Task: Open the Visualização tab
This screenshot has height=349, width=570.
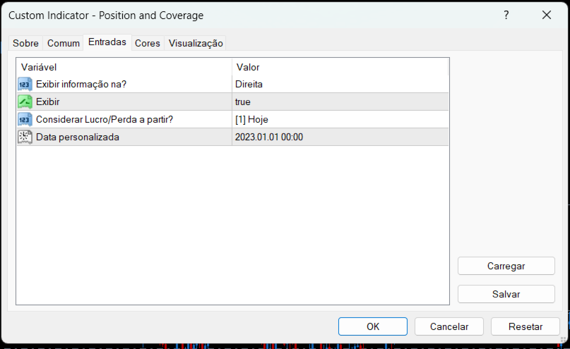Action: 196,43
